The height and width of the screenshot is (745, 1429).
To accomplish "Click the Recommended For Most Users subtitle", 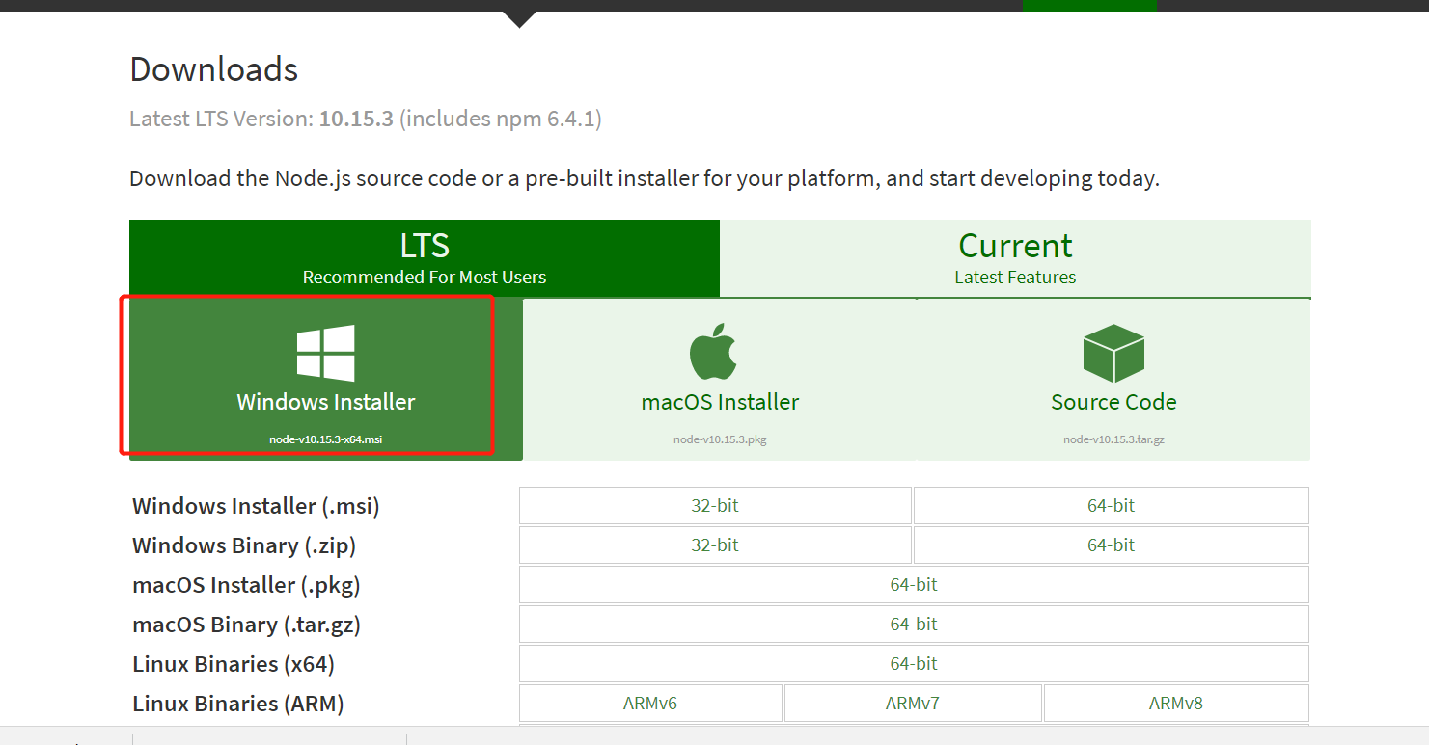I will tap(425, 278).
